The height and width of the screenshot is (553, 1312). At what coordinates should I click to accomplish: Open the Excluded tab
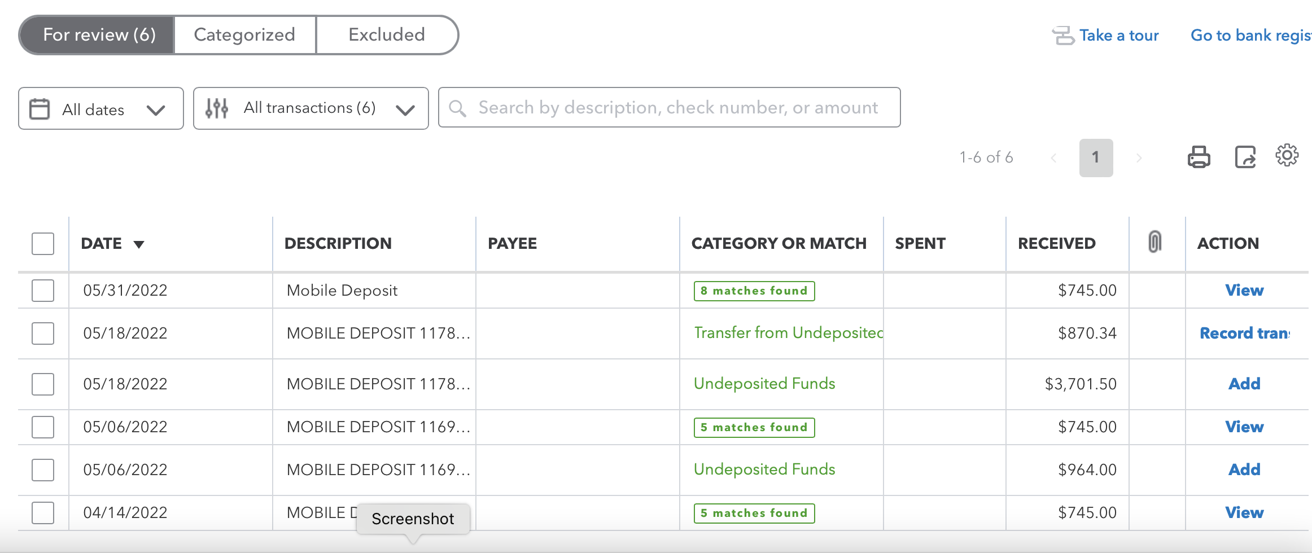387,35
